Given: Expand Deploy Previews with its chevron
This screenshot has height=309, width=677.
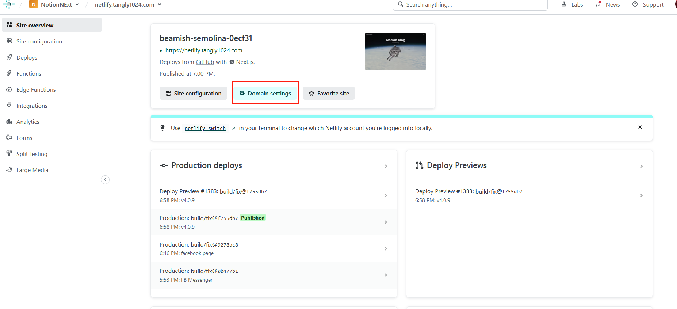Looking at the screenshot, I should pos(642,166).
